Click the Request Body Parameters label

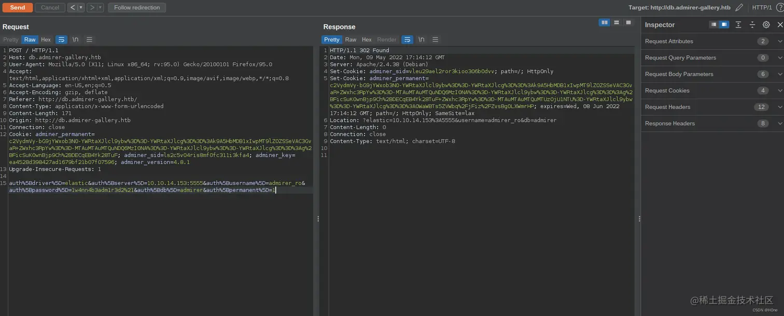[x=679, y=74]
